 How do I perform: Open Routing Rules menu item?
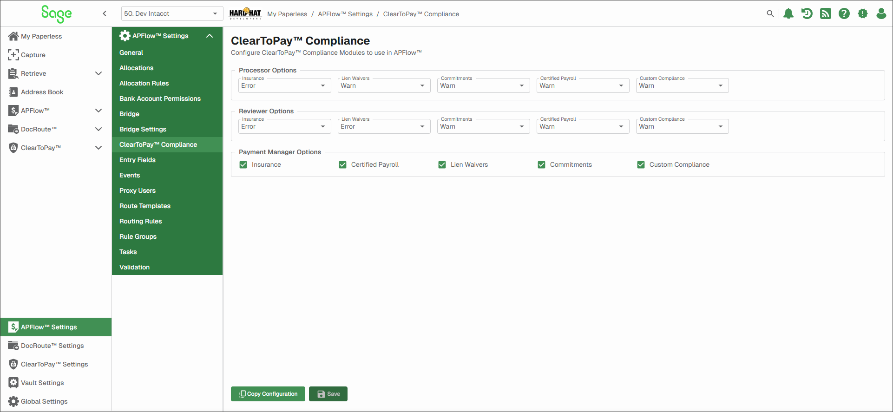point(167,221)
